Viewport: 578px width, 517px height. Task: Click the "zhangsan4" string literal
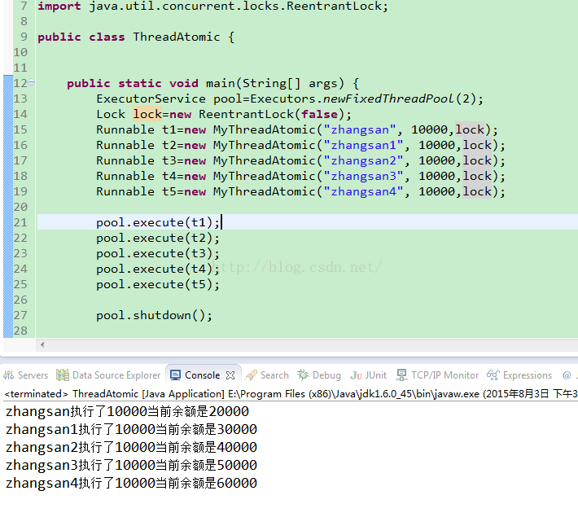coord(363,191)
